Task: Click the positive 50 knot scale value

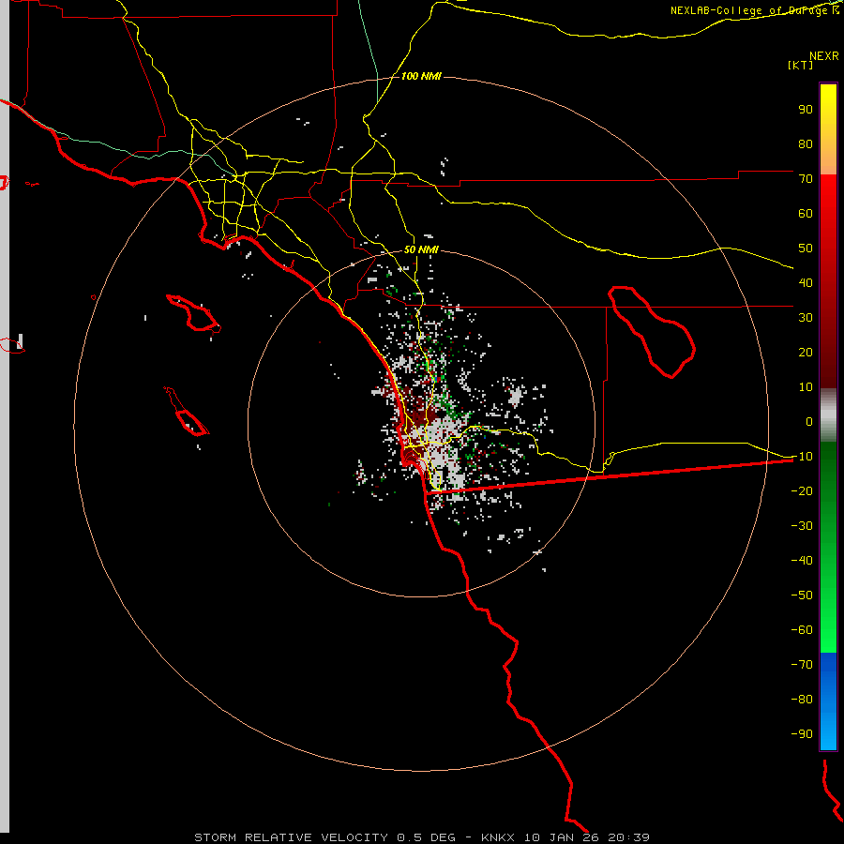Action: pos(806,249)
